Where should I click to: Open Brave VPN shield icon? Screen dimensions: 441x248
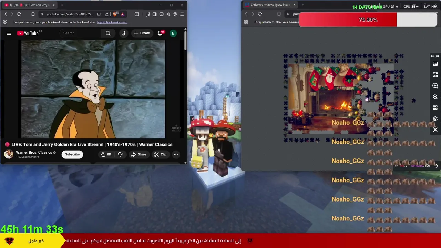(x=175, y=14)
